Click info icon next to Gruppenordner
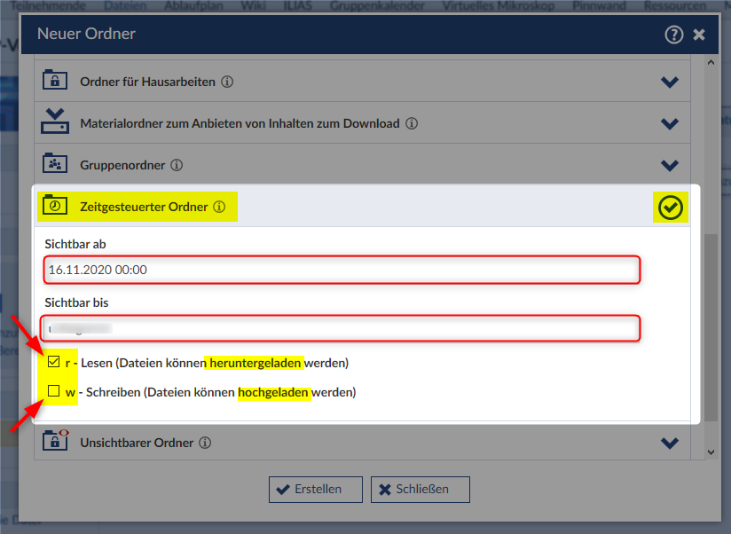Image resolution: width=731 pixels, height=534 pixels. pos(177,165)
